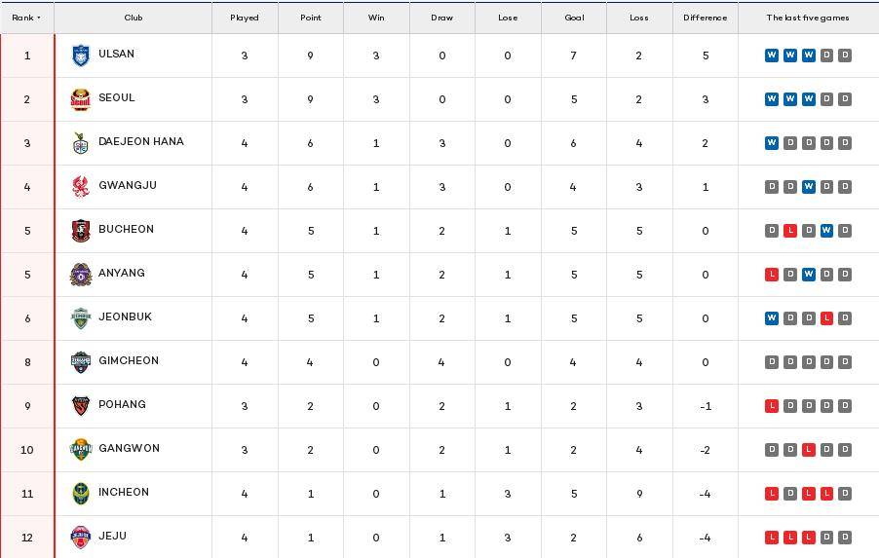Click the Jeonbuk club crest icon
The height and width of the screenshot is (558, 879).
[81, 318]
